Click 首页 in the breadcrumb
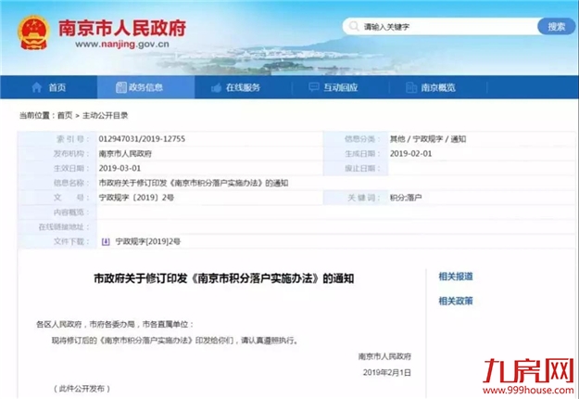This screenshot has width=579, height=399. point(65,116)
